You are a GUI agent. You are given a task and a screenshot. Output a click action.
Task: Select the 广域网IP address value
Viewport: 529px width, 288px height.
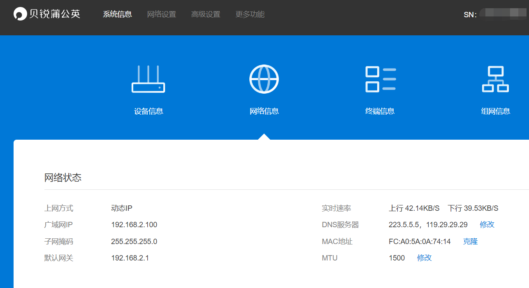133,225
